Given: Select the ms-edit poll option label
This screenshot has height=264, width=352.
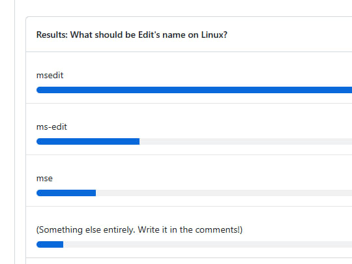Looking at the screenshot, I should click(51, 127).
